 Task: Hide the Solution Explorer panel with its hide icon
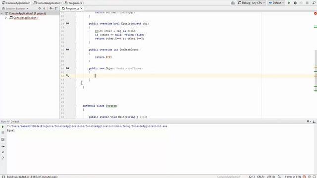coord(56,8)
